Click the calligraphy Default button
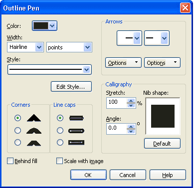 162,144
